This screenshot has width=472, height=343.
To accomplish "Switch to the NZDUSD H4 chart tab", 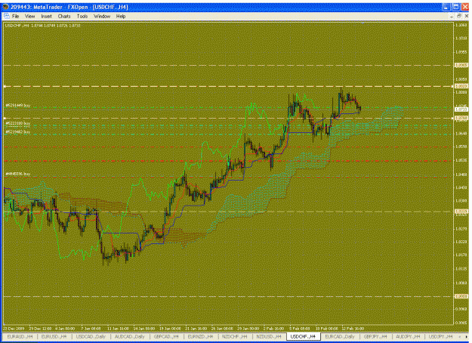I will pyautogui.click(x=269, y=336).
